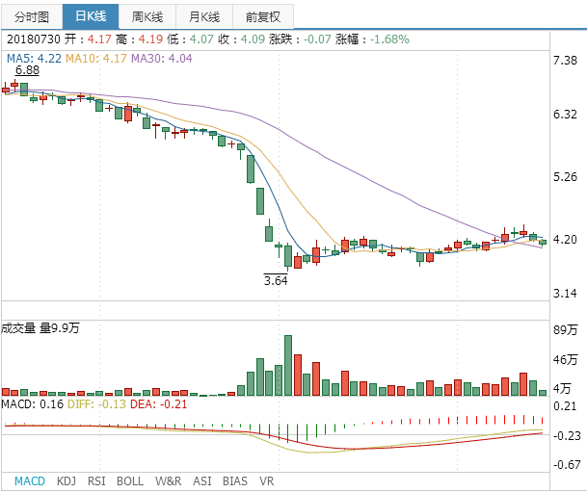The height and width of the screenshot is (493, 587).
Task: Click the 89万 volume axis label
Action: tap(565, 329)
